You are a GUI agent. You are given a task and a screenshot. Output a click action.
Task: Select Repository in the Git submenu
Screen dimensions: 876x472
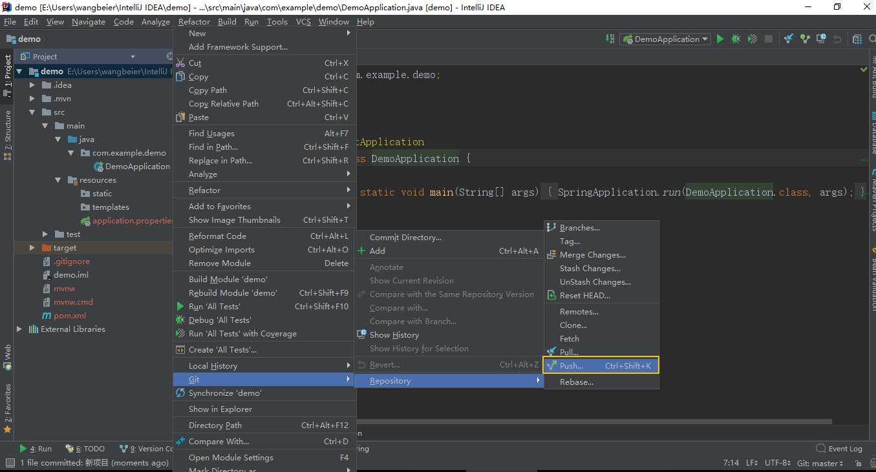tap(449, 381)
